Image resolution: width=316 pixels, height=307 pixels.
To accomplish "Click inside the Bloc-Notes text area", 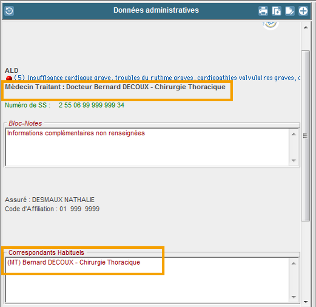I will (147, 147).
